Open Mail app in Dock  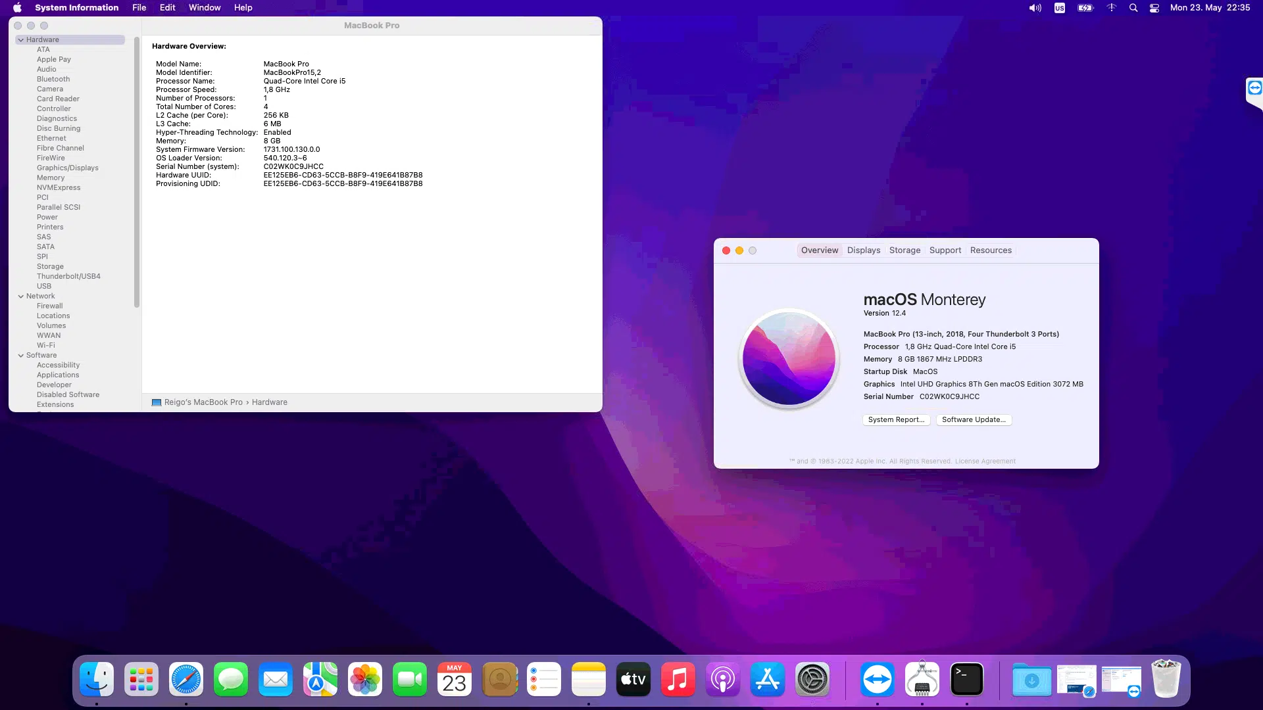(276, 679)
